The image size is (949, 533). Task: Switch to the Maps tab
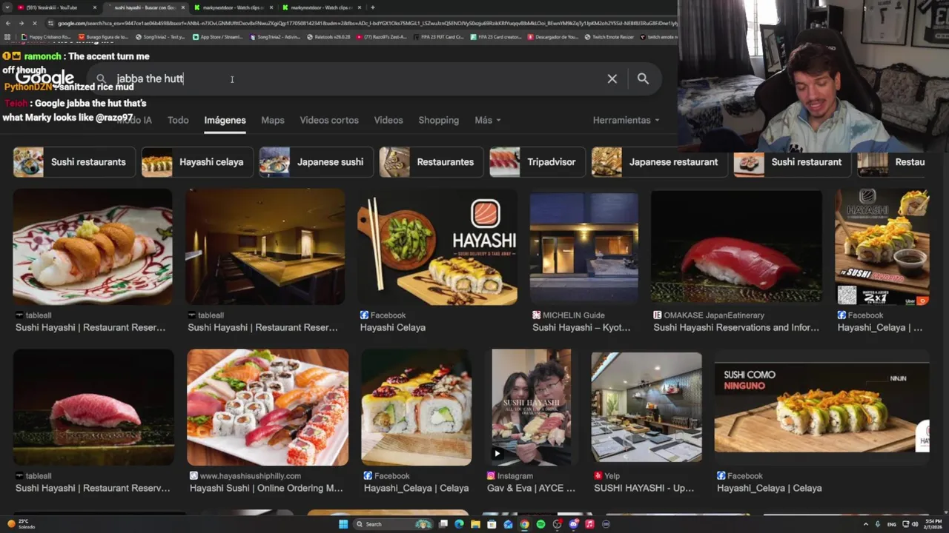click(x=272, y=120)
